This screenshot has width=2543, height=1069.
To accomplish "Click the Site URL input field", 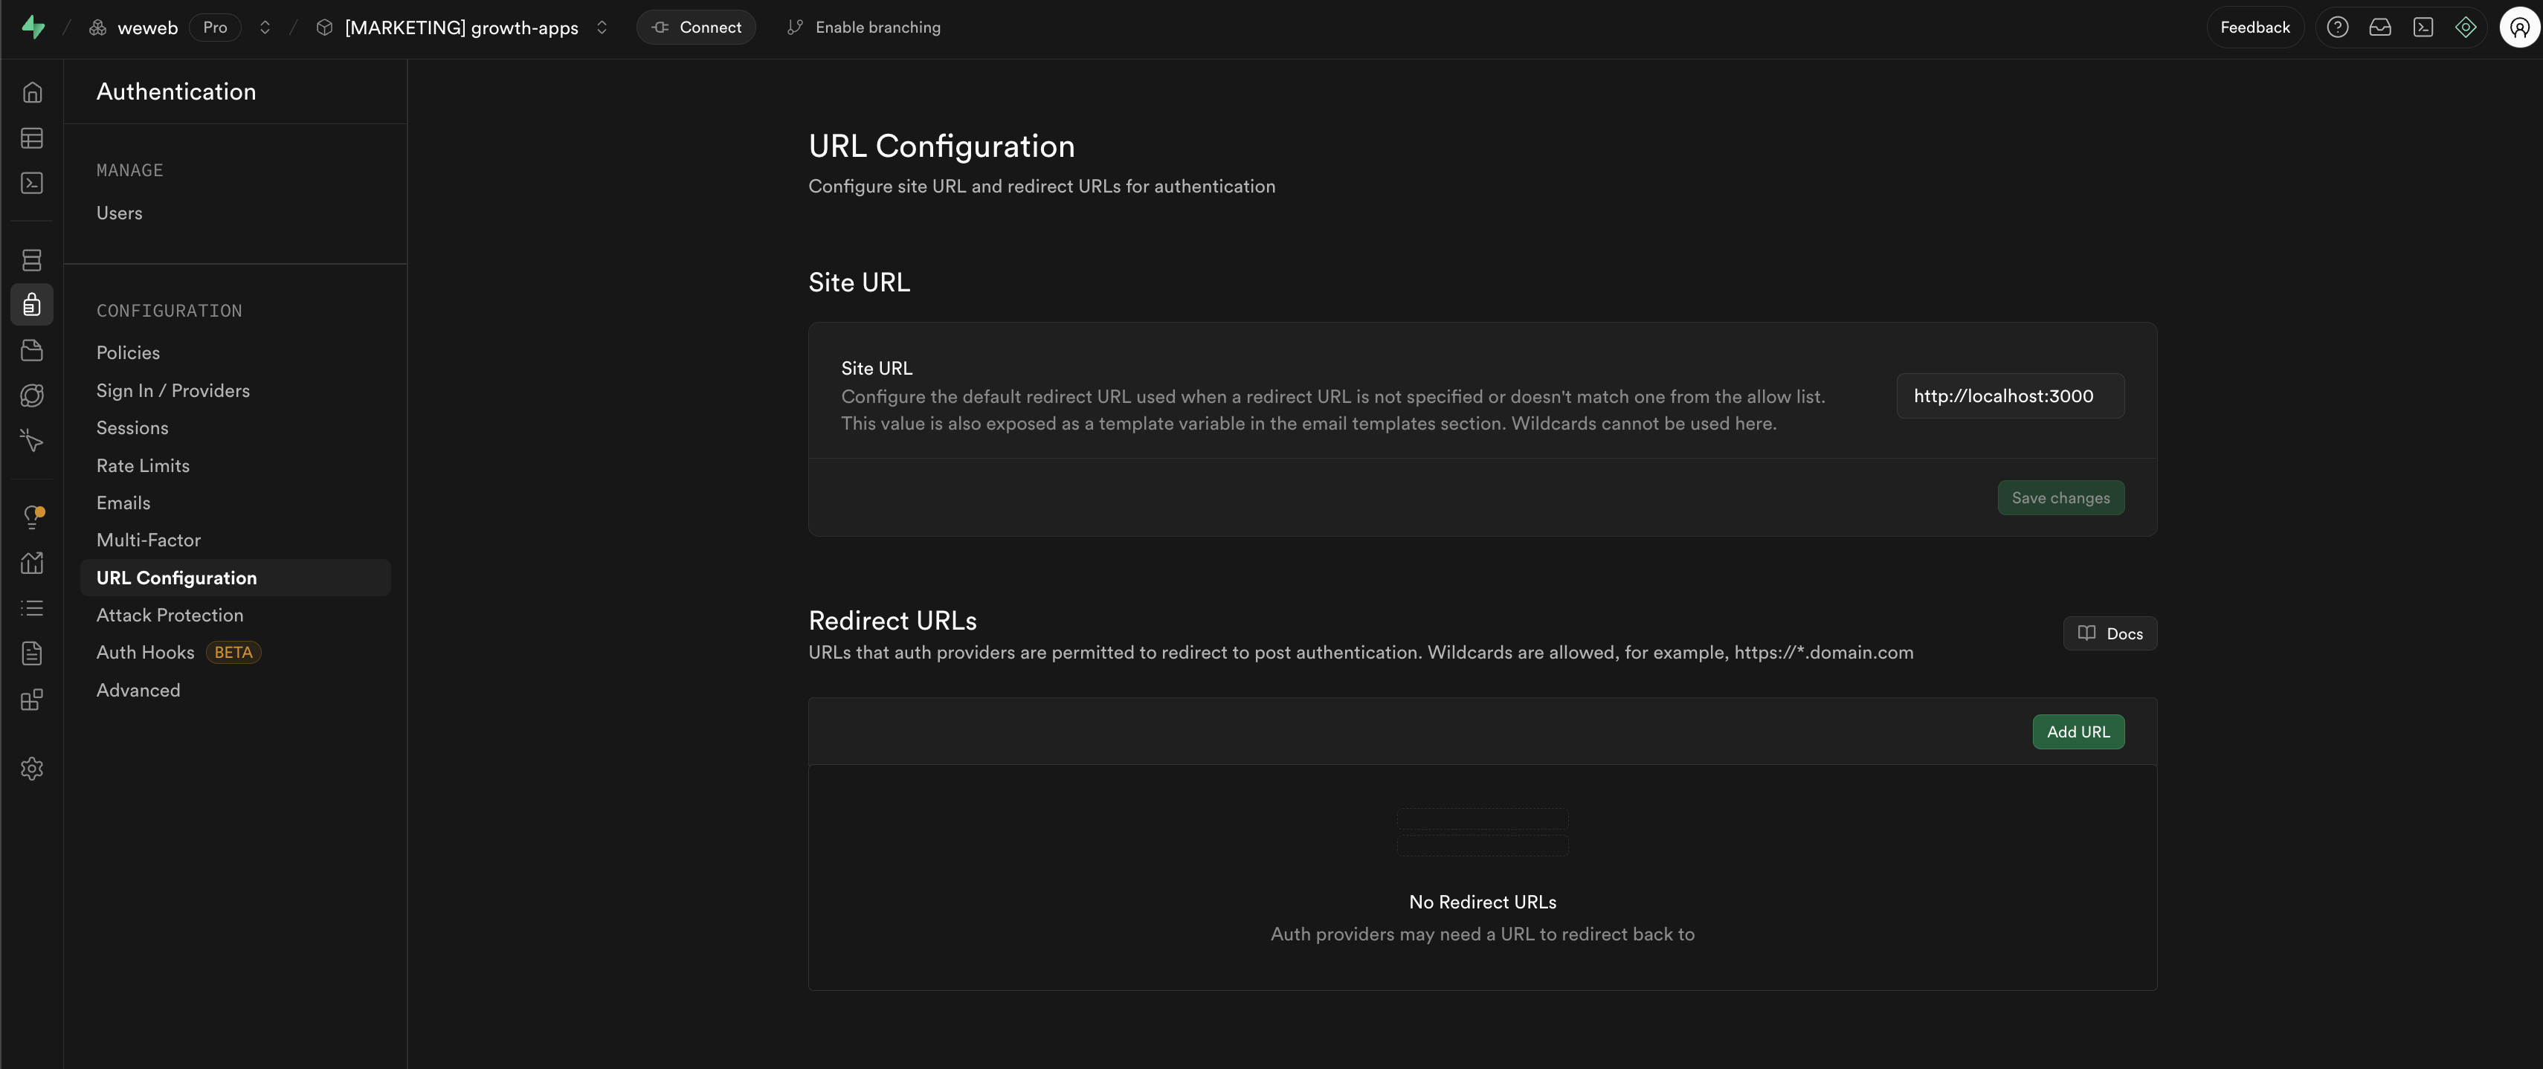I will coord(2010,395).
